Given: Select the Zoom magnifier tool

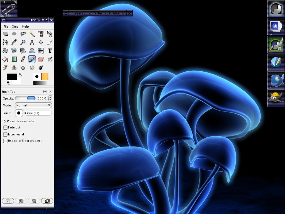Looking at the screenshot, I should tap(23, 42).
